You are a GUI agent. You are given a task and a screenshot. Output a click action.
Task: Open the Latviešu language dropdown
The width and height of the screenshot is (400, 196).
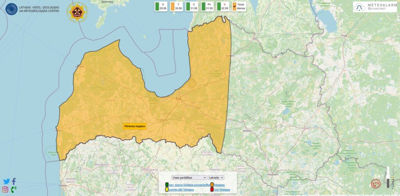[x=216, y=178]
